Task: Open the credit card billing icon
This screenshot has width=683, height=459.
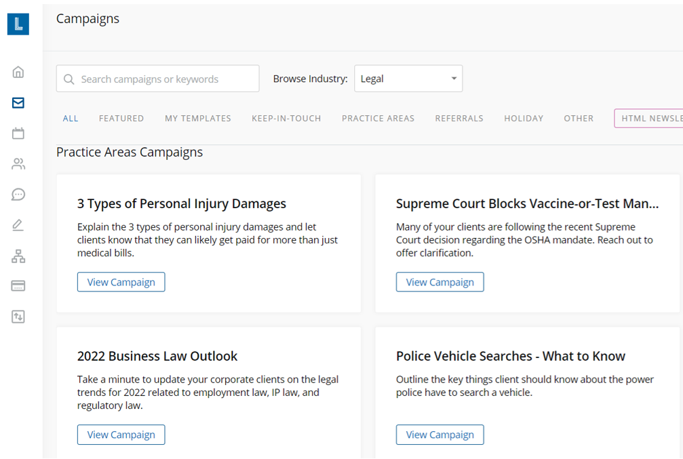Action: 18,286
